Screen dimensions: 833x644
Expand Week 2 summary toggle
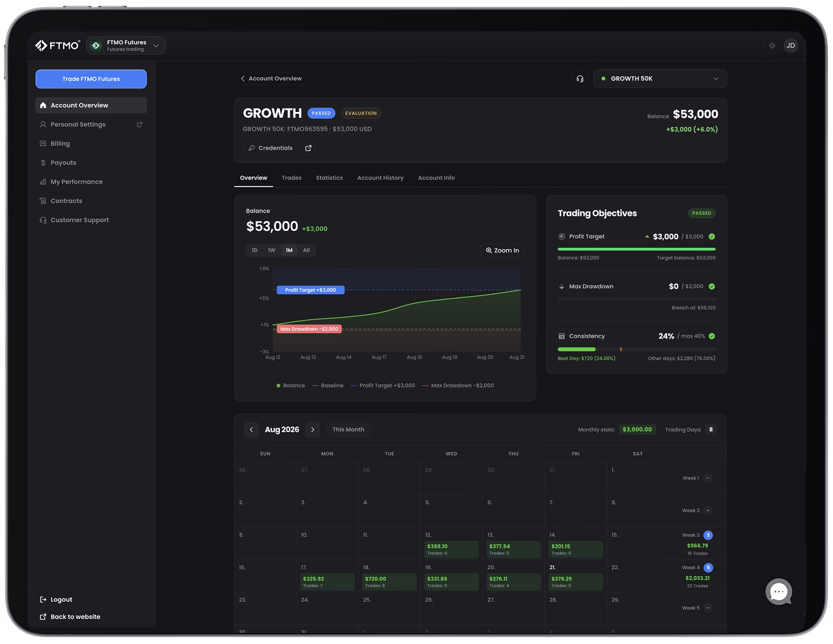coord(708,511)
